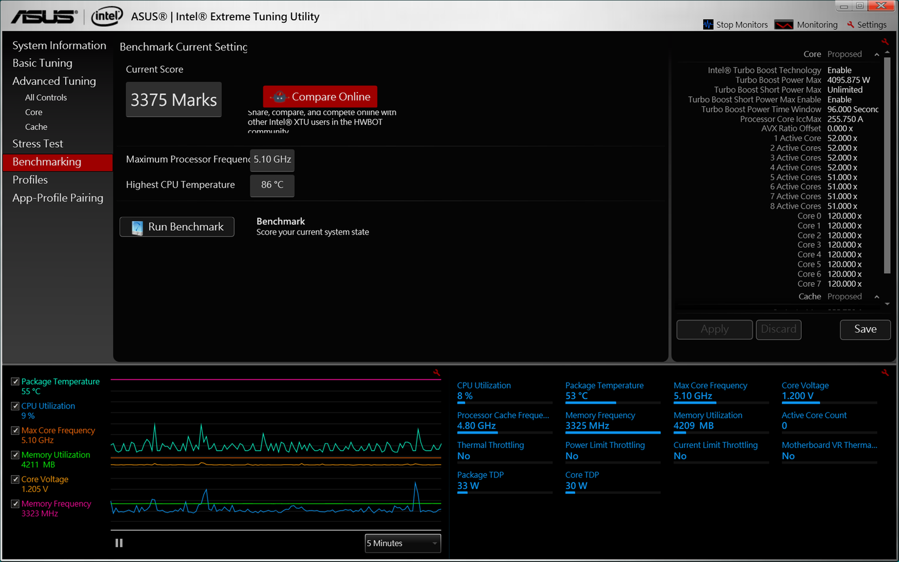Disable the Memory Frequency graph checkbox
Screen dimensions: 899x562
(x=15, y=504)
